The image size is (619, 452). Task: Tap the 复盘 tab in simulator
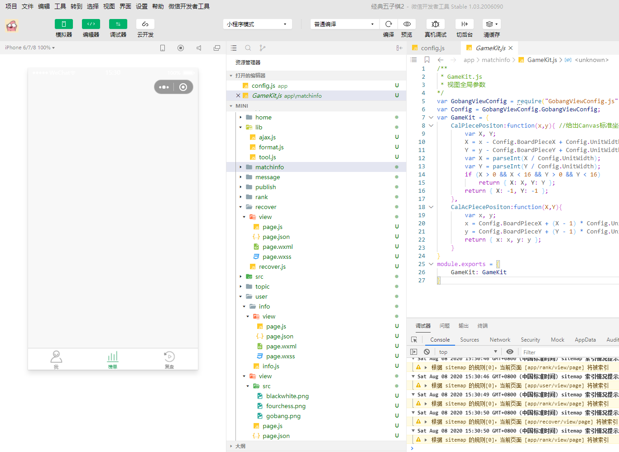(169, 359)
